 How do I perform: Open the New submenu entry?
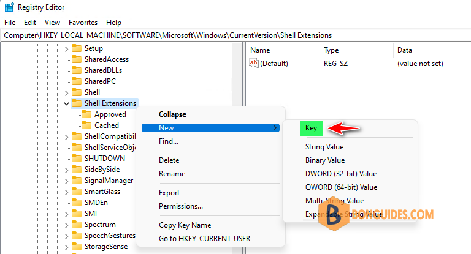point(210,128)
